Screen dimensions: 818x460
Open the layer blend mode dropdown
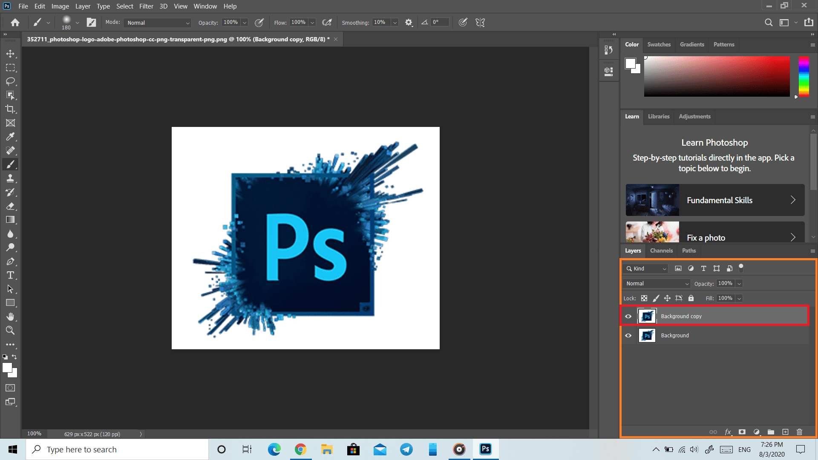click(657, 284)
